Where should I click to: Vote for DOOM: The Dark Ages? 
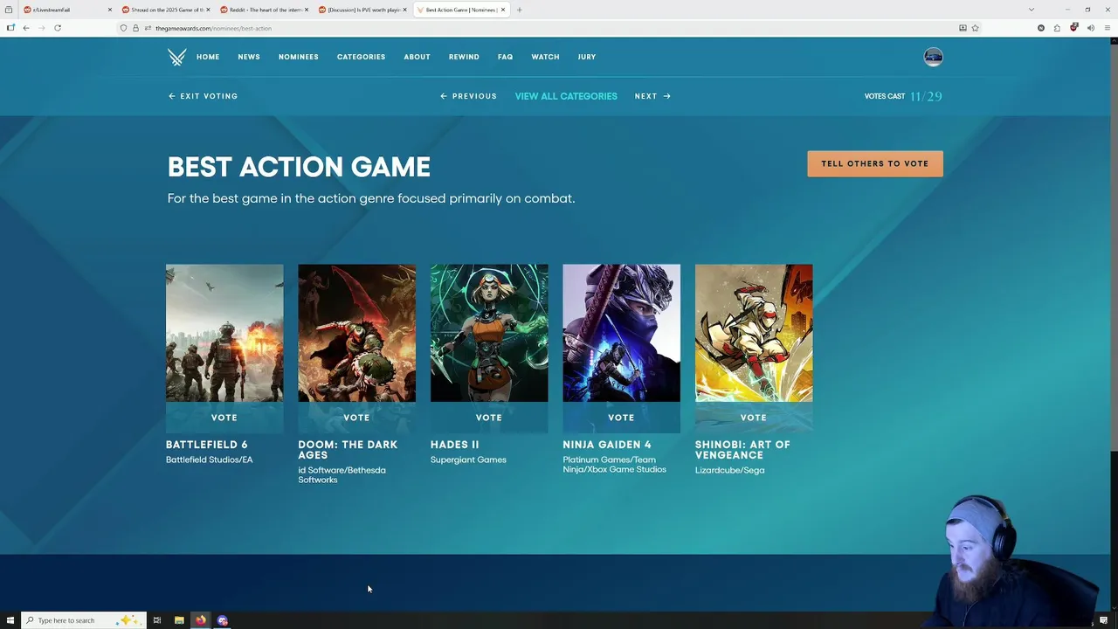coord(356,418)
